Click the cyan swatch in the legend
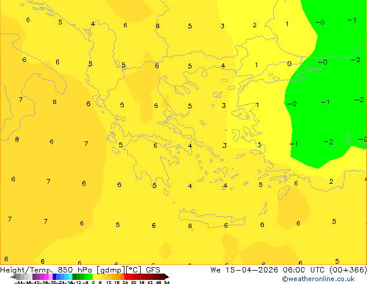Screen dimensions: 367x284 tap(71, 276)
